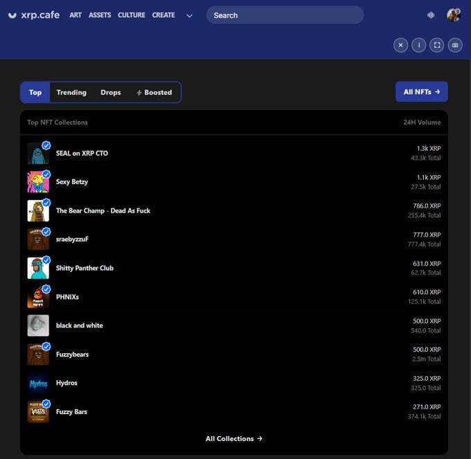Click the verified badge on Fuzzy Bars

tap(46, 404)
